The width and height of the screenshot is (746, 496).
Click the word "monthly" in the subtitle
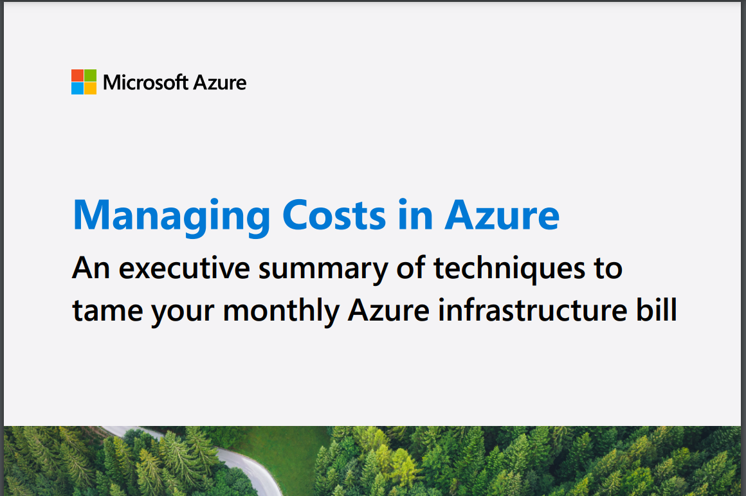point(281,312)
